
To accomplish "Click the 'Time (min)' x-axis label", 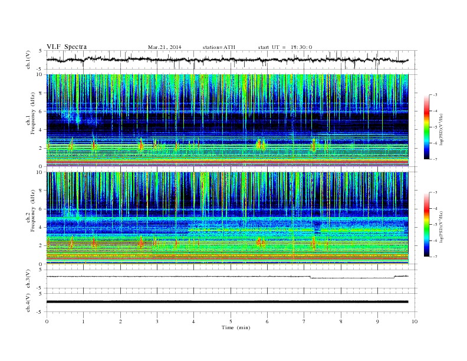I will pos(236,327).
